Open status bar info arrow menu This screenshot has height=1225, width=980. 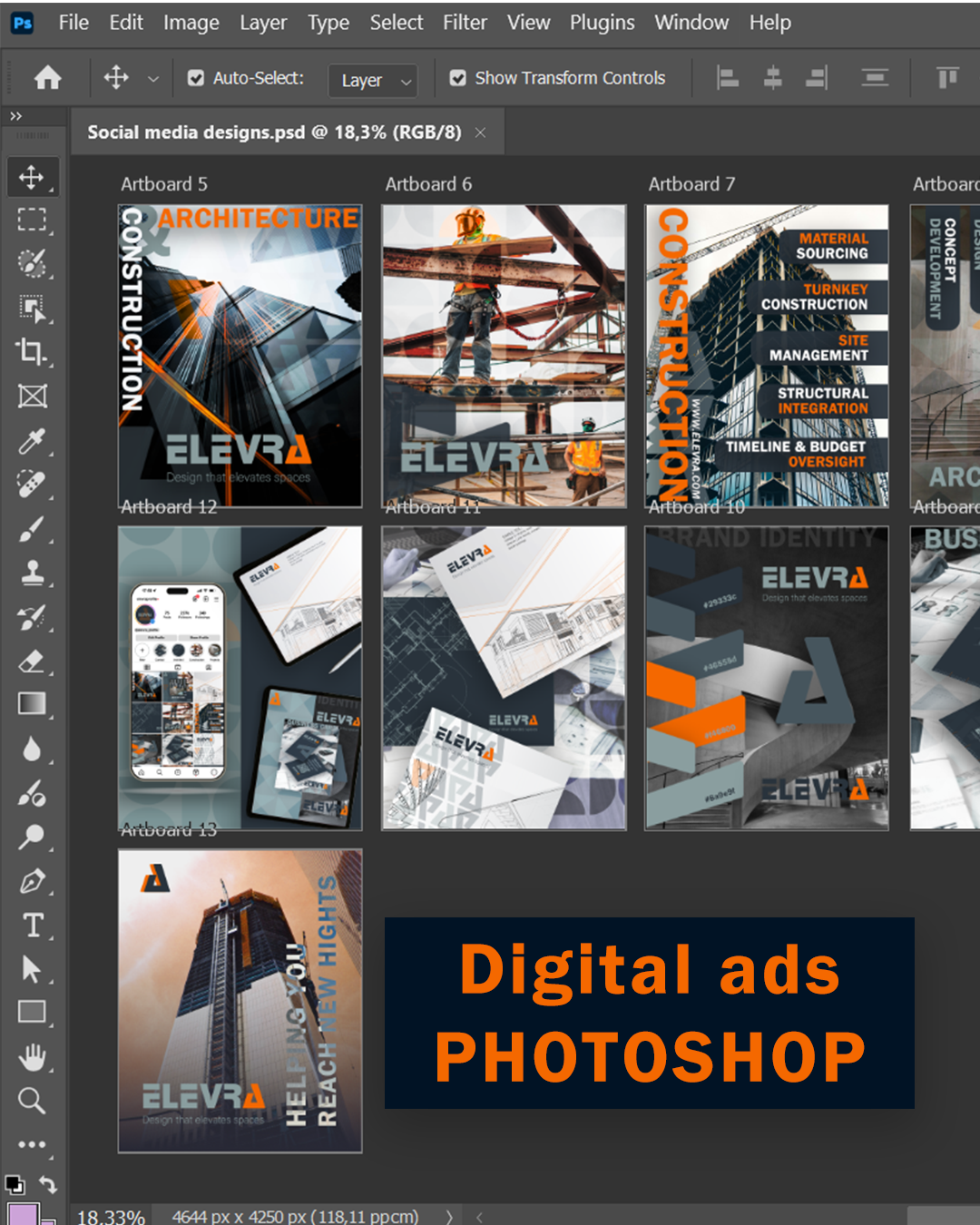pyautogui.click(x=449, y=1216)
